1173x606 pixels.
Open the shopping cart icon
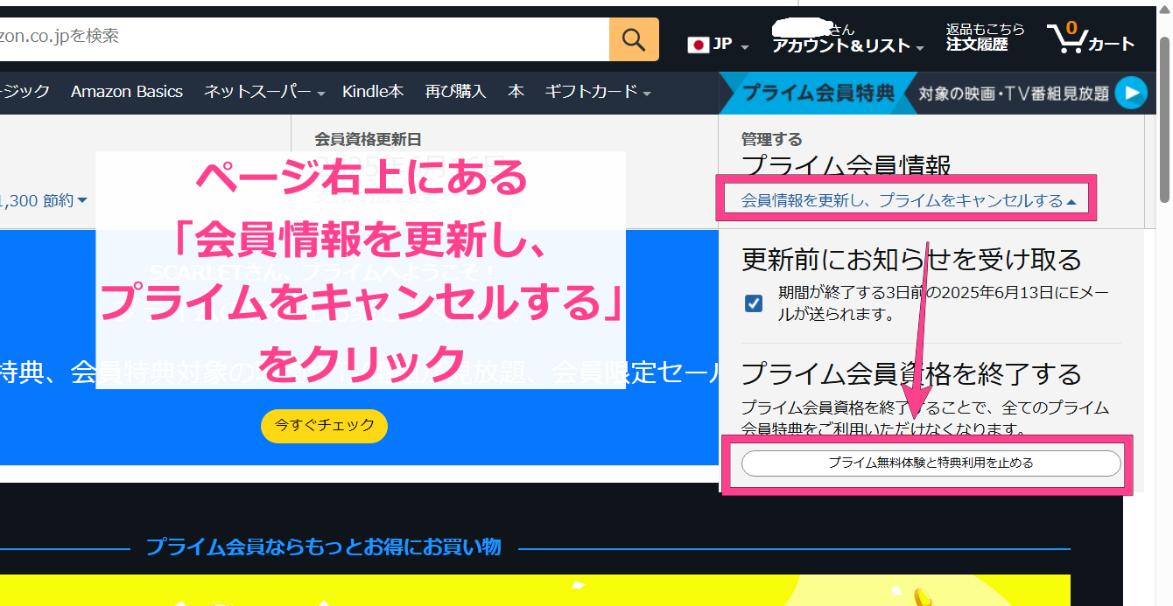click(x=1091, y=38)
